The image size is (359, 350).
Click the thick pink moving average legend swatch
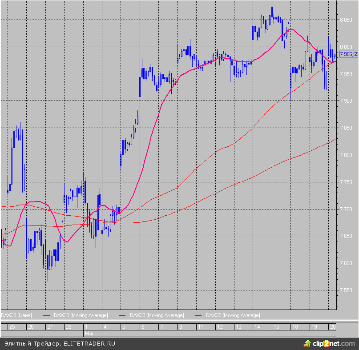point(47,315)
